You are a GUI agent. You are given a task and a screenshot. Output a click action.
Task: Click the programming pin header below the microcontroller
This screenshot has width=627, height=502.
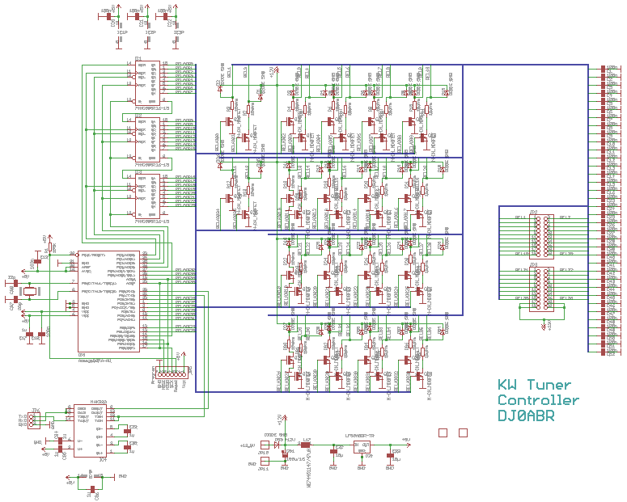pyautogui.click(x=172, y=373)
